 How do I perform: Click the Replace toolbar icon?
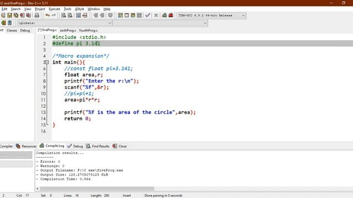(x=70, y=15)
